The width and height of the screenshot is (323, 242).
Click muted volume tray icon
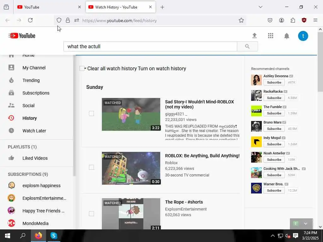point(288,236)
